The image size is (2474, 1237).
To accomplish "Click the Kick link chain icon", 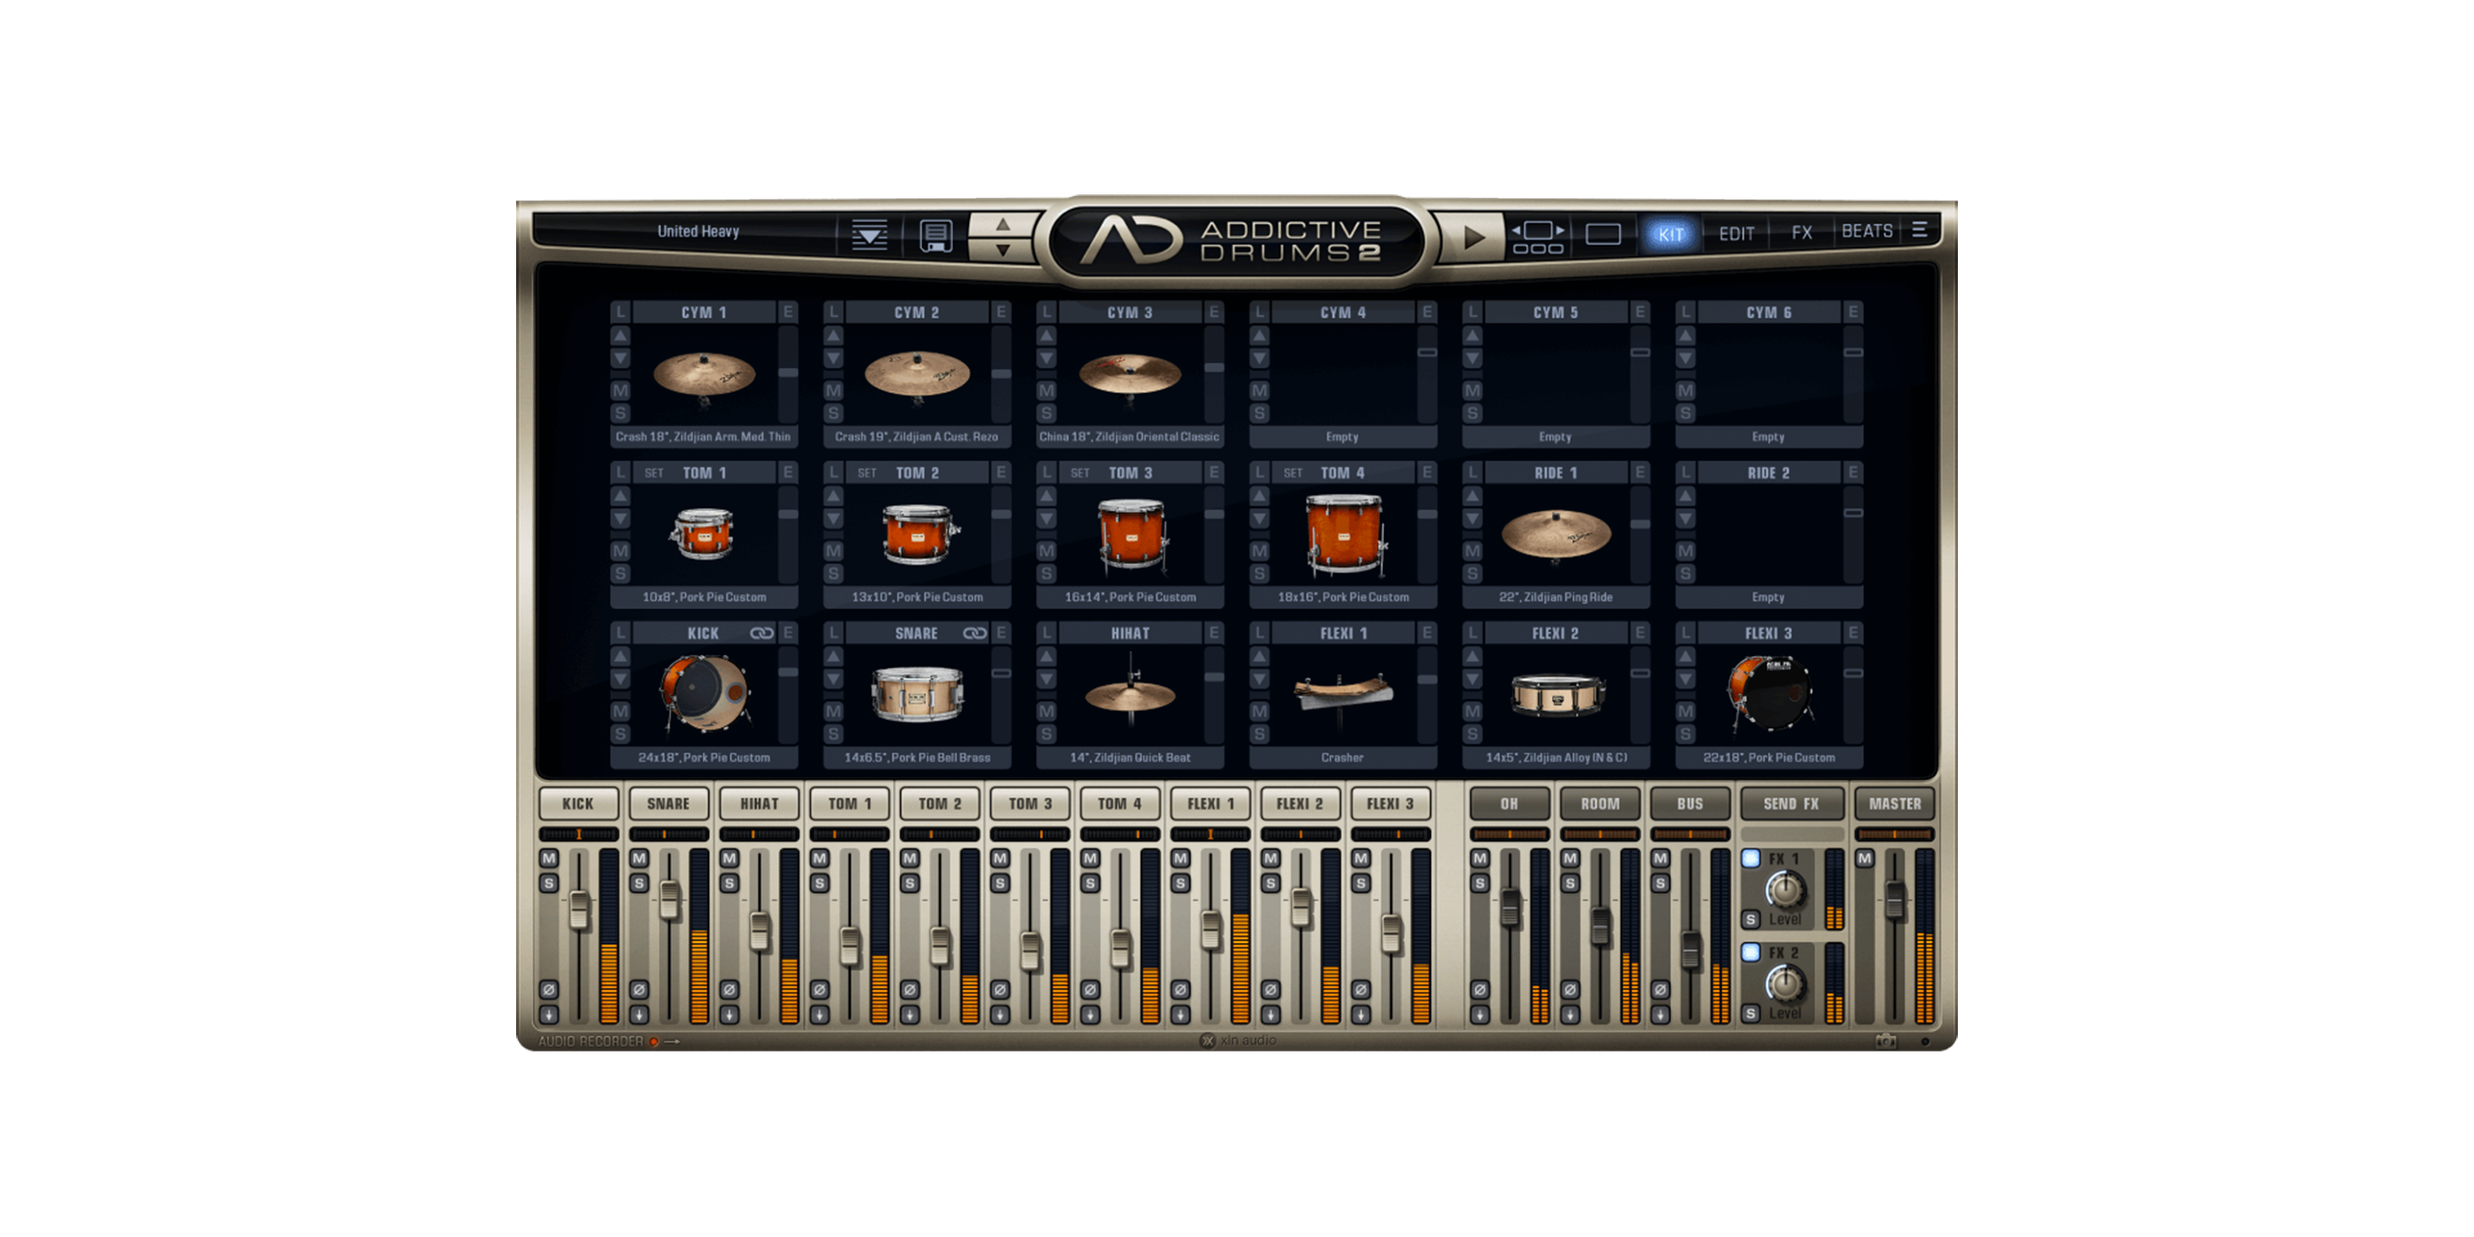I will [762, 633].
